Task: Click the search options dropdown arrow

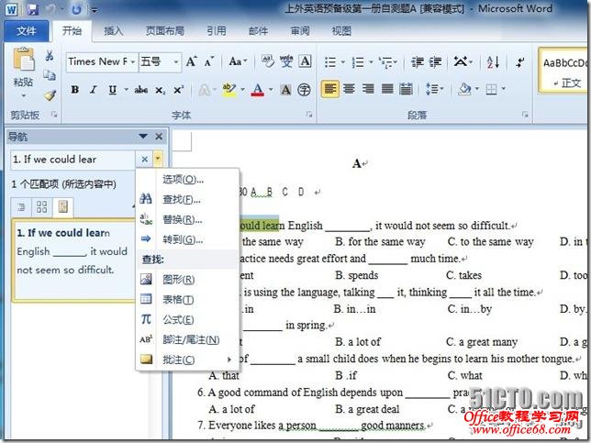Action: tap(158, 160)
